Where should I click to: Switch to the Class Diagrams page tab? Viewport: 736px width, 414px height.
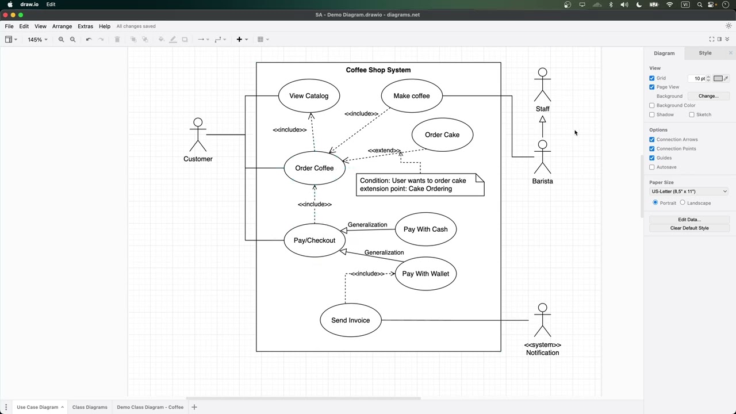tap(90, 407)
